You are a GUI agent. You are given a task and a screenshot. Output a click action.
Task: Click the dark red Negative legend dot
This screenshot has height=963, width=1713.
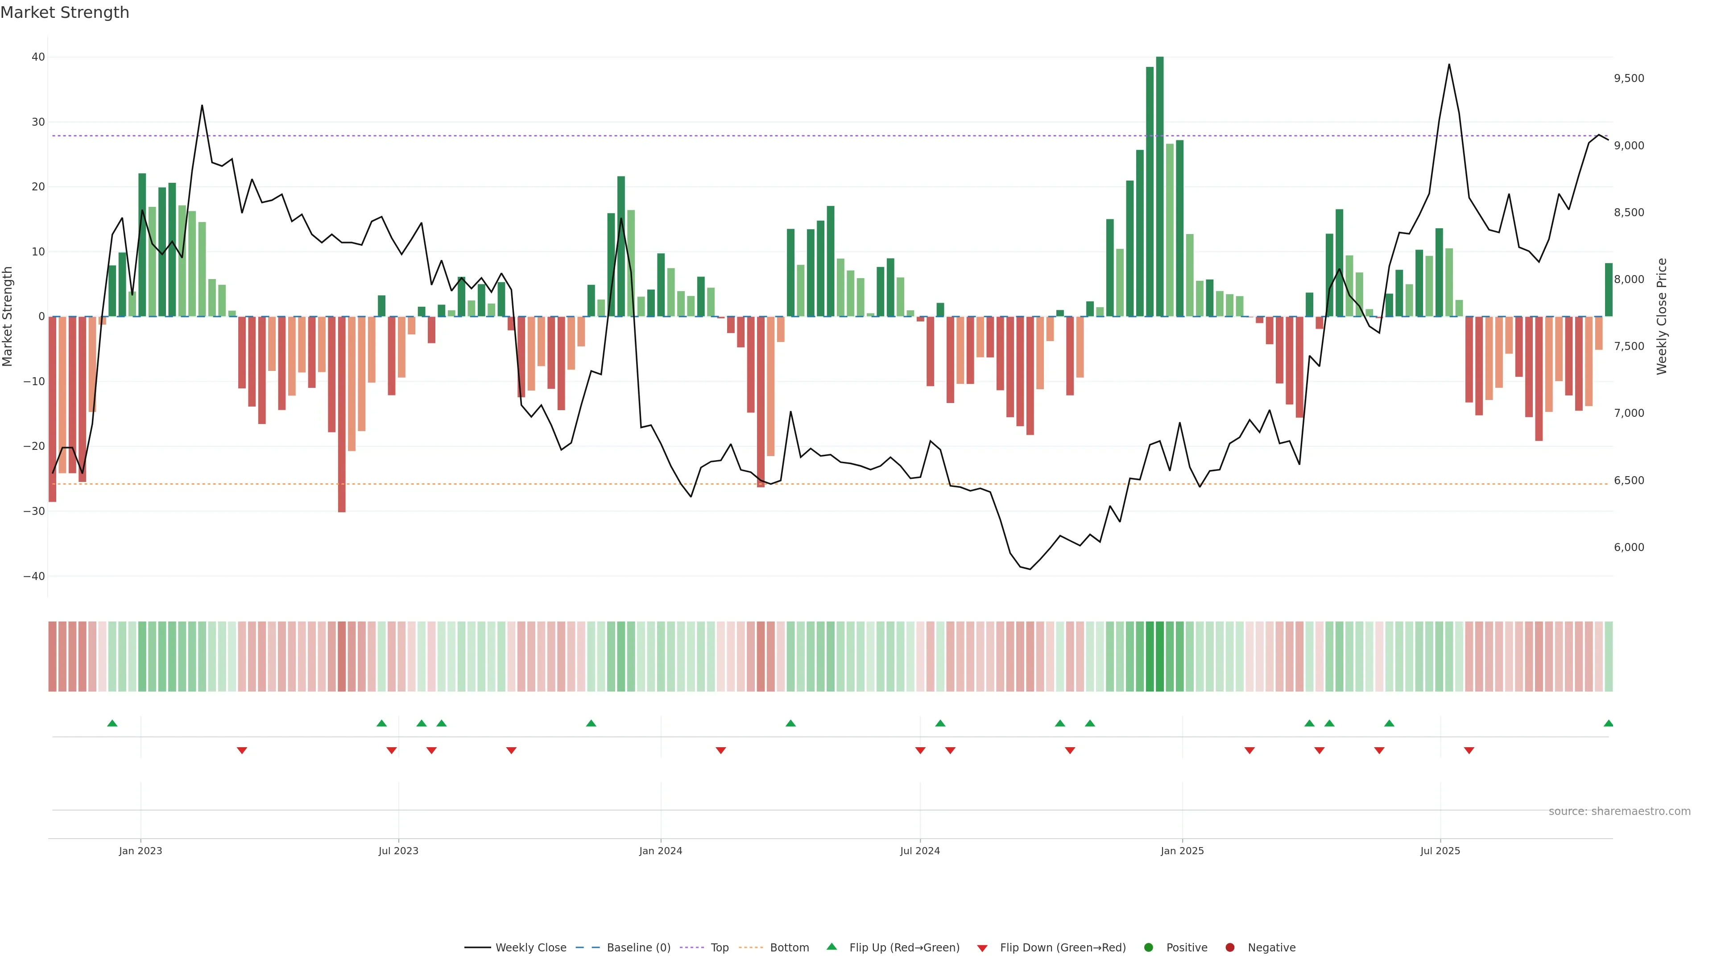pos(1229,948)
